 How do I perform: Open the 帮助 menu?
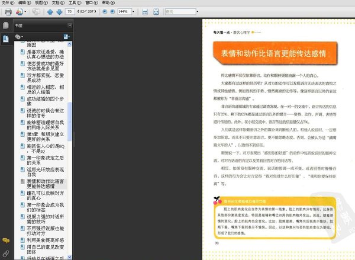[x=108, y=3]
